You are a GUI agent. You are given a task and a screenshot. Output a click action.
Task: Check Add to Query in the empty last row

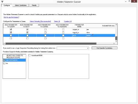pyautogui.click(x=11, y=38)
